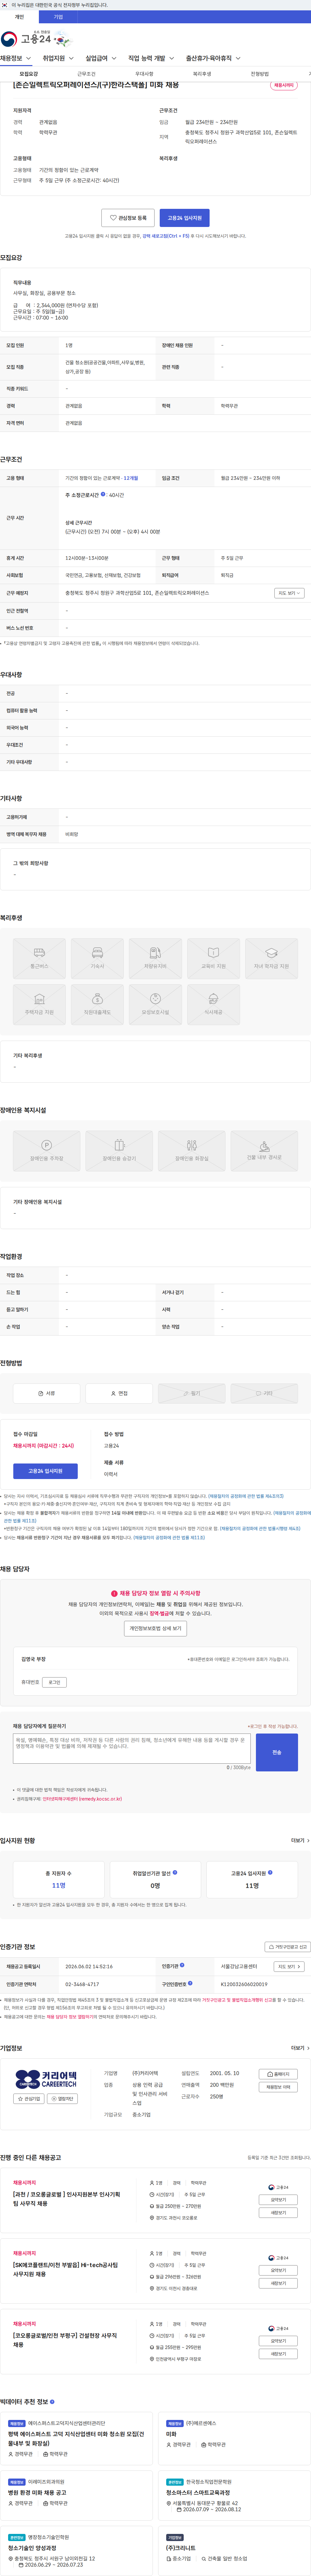The width and height of the screenshot is (311, 2576).
Task: Open 더보기 for 기업정보
Action: tap(300, 2048)
